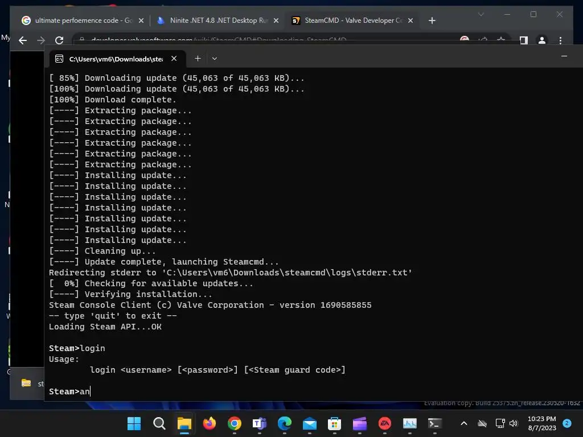This screenshot has width=583, height=437.
Task: Click 'Loading Steam API...OK' line
Action: pyautogui.click(x=105, y=327)
